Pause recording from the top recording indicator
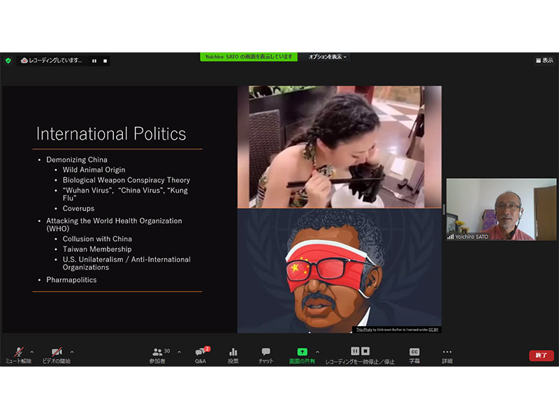This screenshot has height=419, width=559. 94,61
